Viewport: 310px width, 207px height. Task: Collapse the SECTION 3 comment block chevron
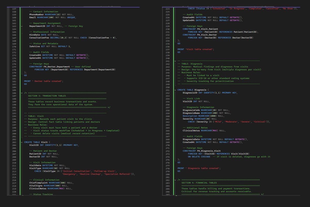pos(22,93)
